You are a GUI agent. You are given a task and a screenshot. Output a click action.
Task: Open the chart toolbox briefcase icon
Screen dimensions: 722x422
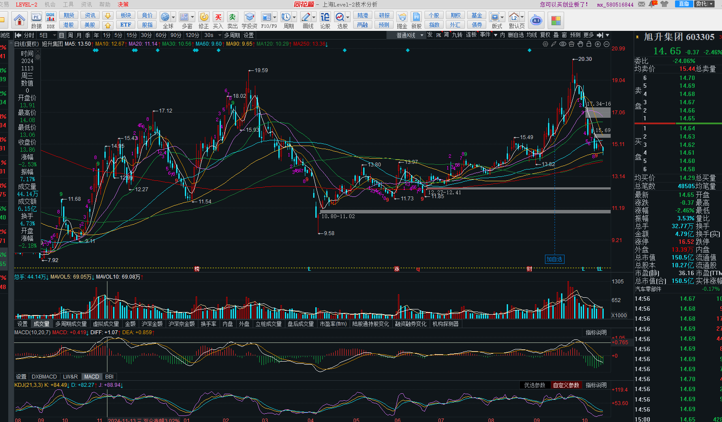(x=572, y=44)
